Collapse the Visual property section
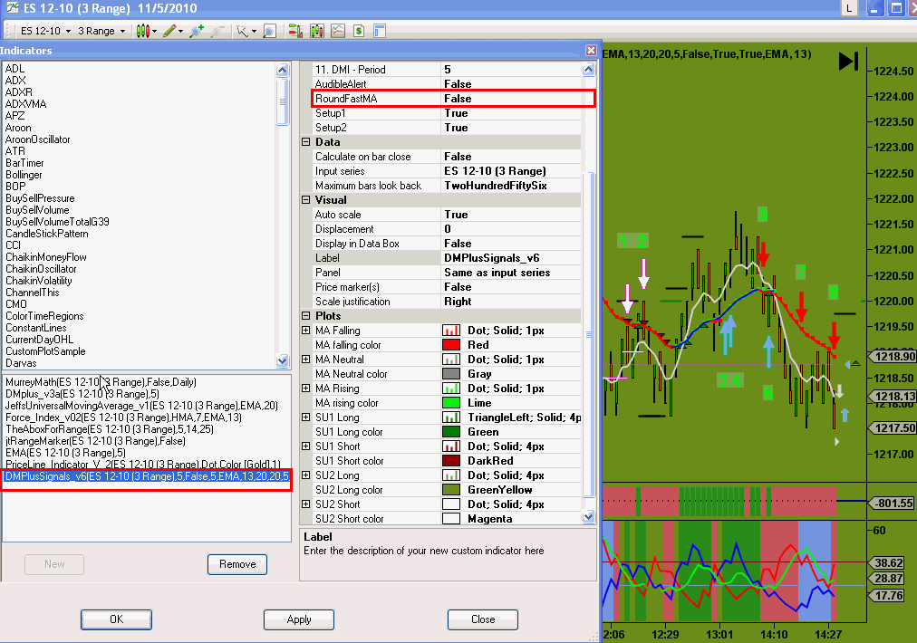This screenshot has width=917, height=643. click(x=306, y=200)
